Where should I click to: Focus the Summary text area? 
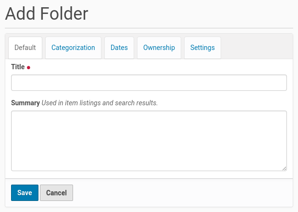pos(149,140)
